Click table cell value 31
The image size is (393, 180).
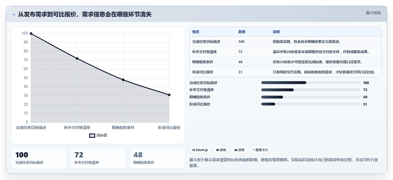click(240, 72)
